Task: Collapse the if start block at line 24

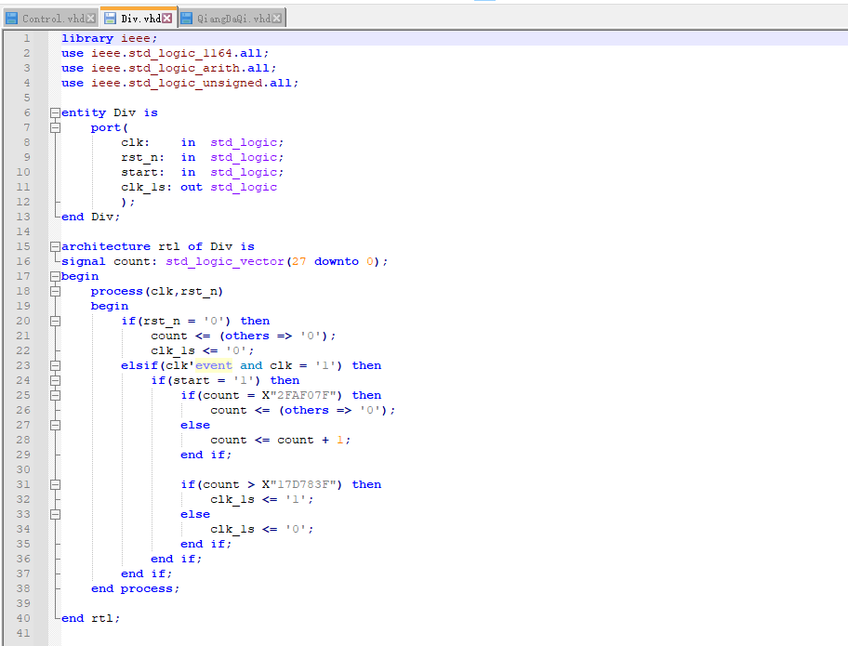Action: coord(55,380)
